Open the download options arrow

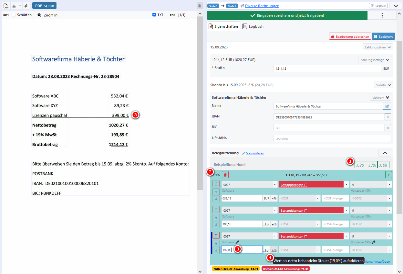[20, 6]
